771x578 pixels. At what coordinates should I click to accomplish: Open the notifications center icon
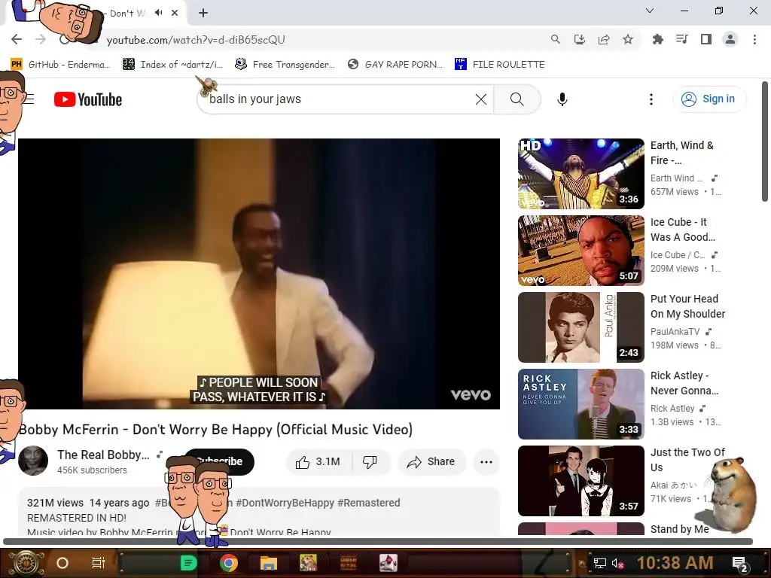(x=740, y=564)
